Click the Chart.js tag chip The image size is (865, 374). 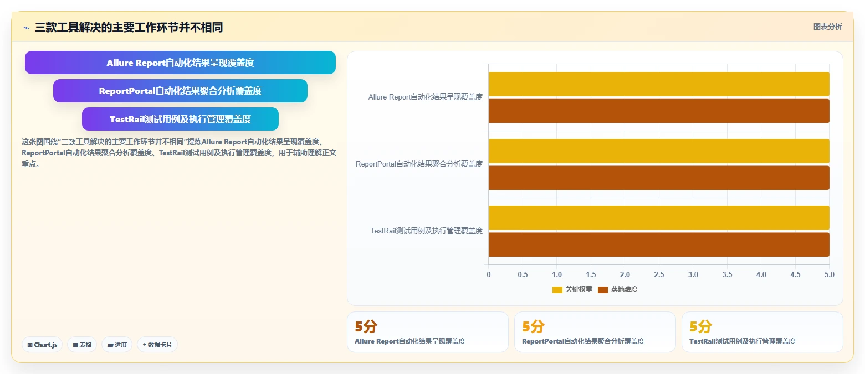[x=42, y=345]
